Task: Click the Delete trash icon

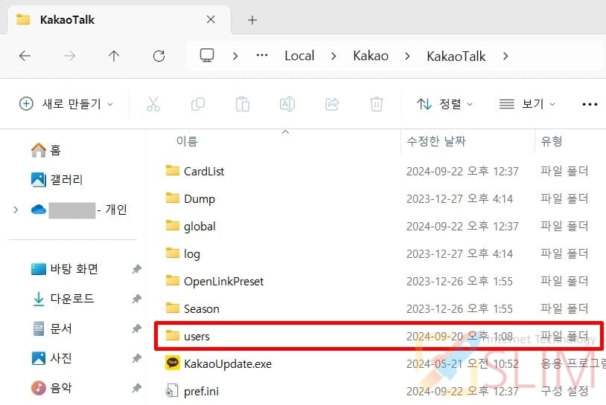Action: tap(377, 104)
